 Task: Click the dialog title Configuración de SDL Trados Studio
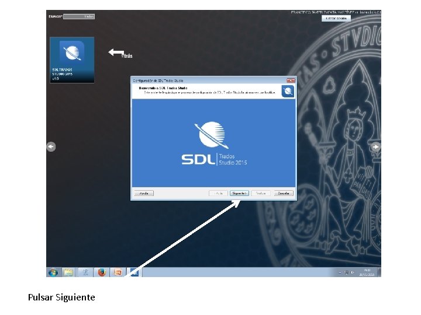coord(158,80)
